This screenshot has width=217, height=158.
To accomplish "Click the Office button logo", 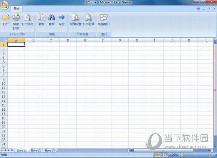I will coord(5,5).
